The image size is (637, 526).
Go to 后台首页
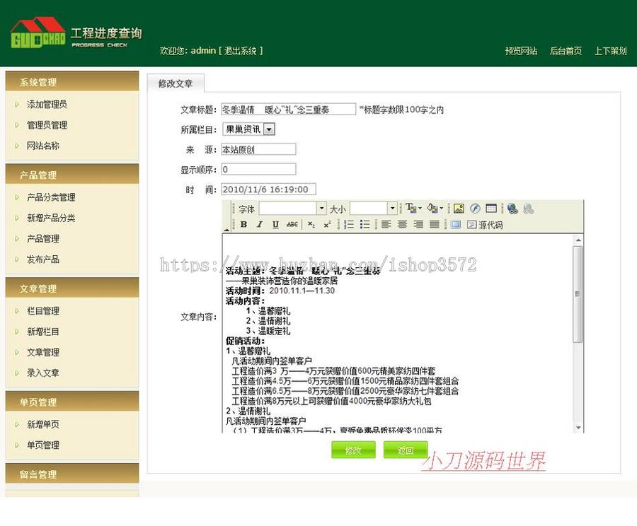point(566,51)
